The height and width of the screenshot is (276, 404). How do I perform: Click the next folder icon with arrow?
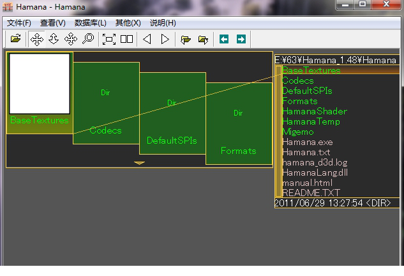click(204, 39)
